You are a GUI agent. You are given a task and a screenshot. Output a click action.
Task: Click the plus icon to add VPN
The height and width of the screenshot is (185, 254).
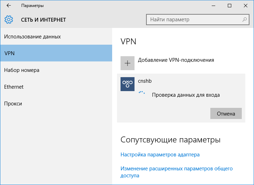128,63
